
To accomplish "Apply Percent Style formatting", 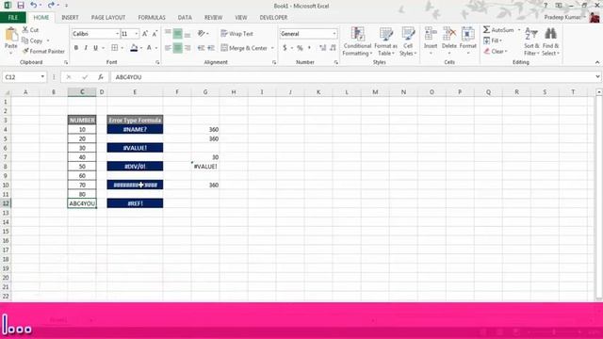I will tap(300, 48).
